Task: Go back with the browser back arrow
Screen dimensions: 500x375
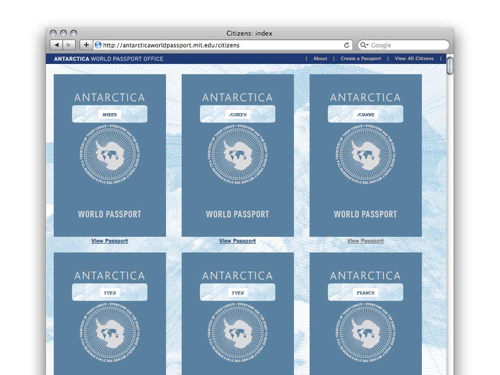Action: [57, 45]
